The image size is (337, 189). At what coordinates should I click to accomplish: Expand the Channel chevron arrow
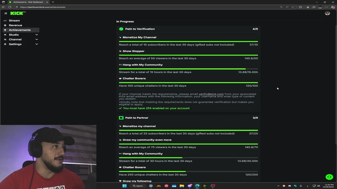click(37, 39)
